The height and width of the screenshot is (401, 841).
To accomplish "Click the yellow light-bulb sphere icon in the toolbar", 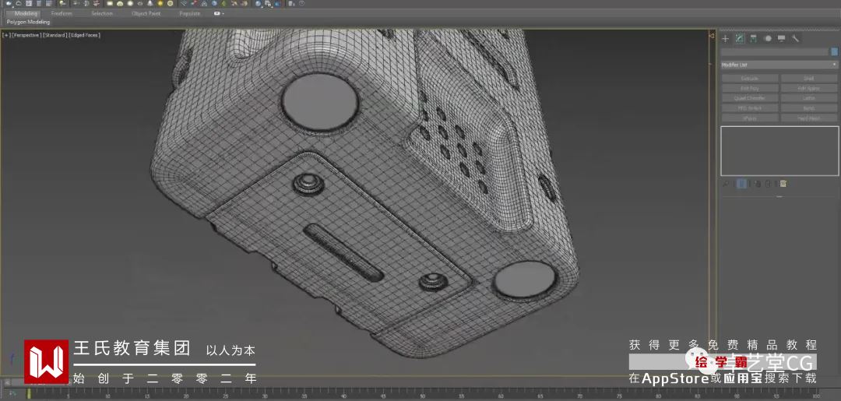I will (x=160, y=4).
